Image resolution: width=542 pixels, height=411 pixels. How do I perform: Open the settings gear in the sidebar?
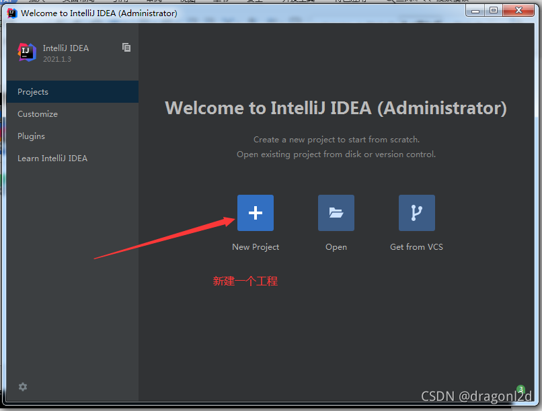point(23,387)
